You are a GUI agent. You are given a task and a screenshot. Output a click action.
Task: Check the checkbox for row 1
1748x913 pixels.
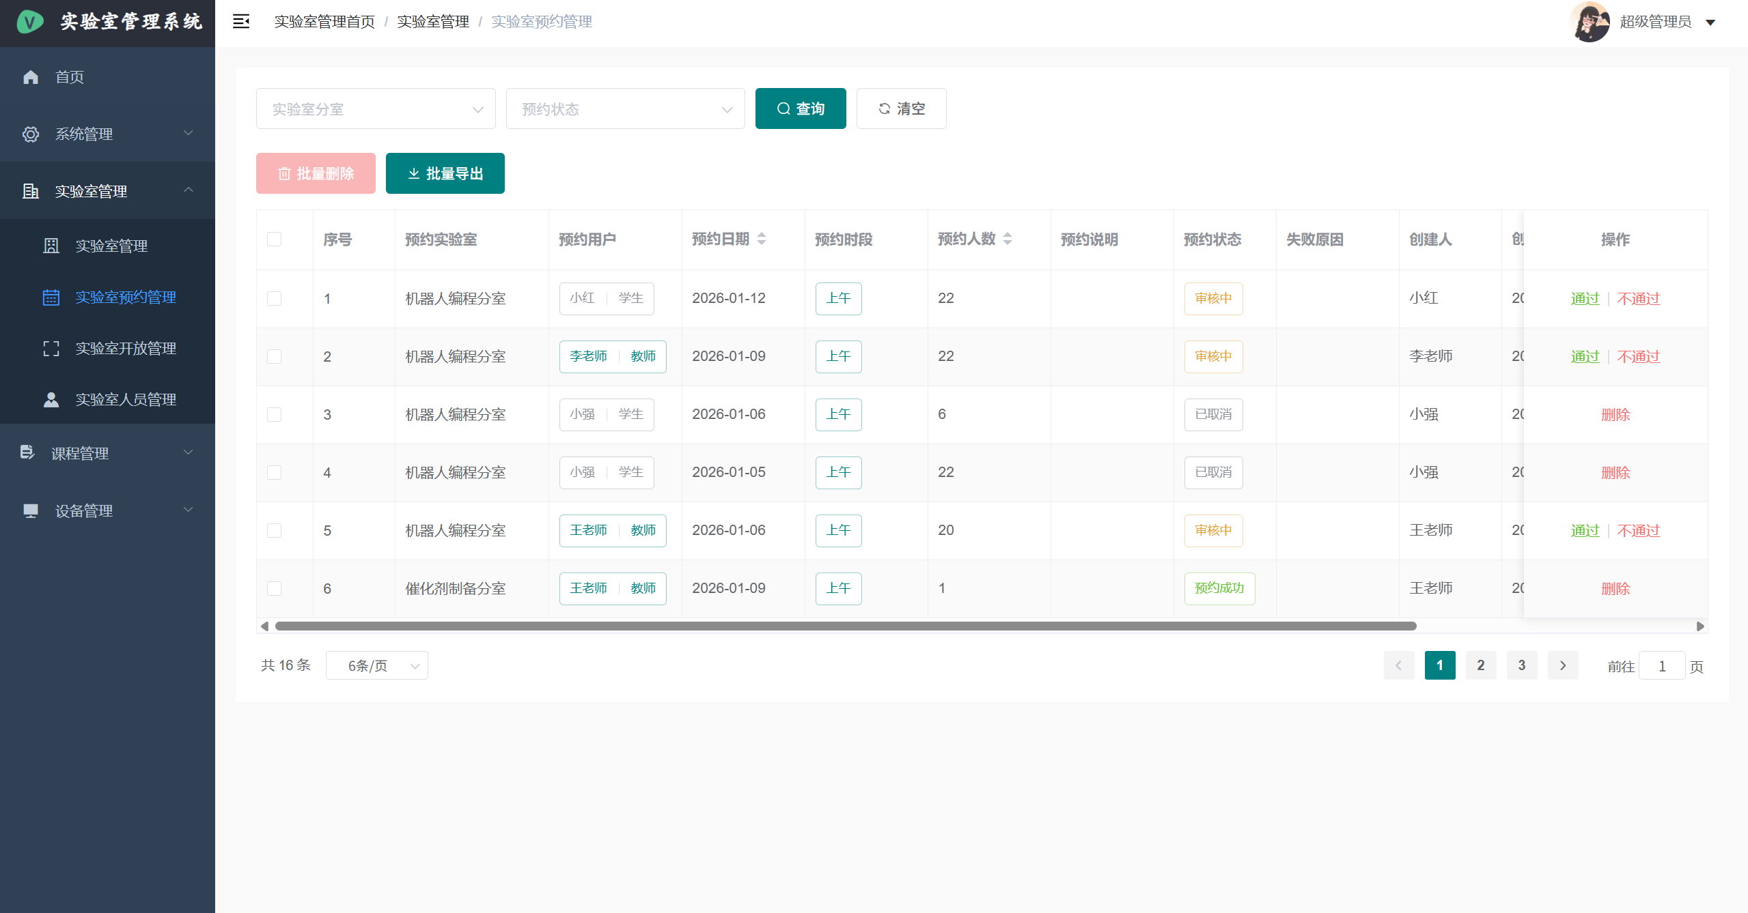pos(275,299)
